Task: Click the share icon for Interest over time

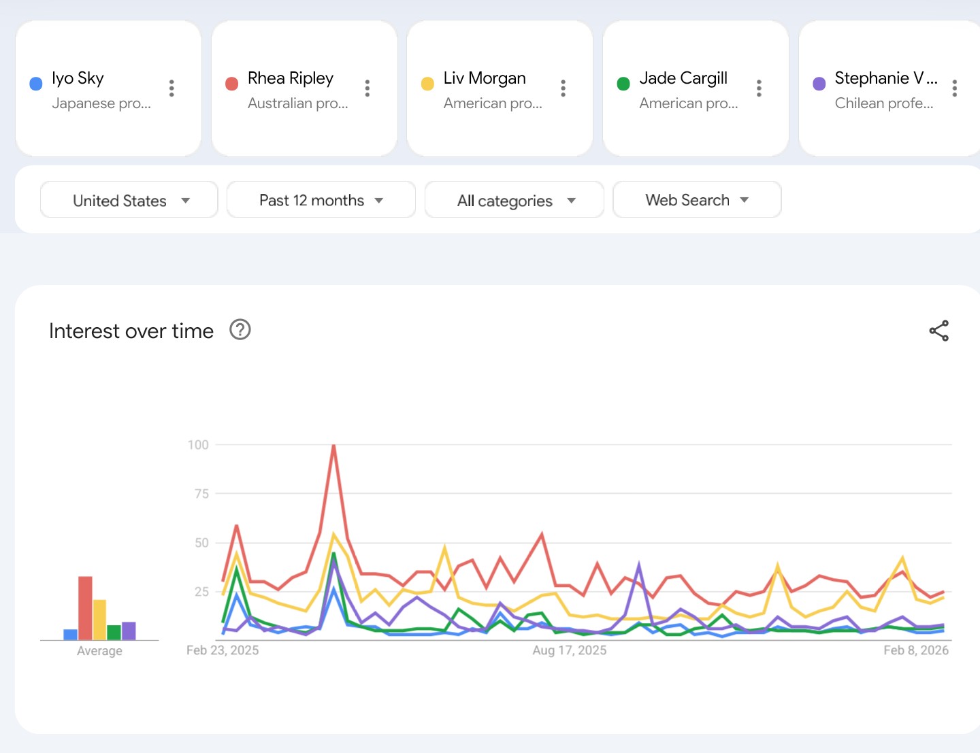Action: pos(938,331)
